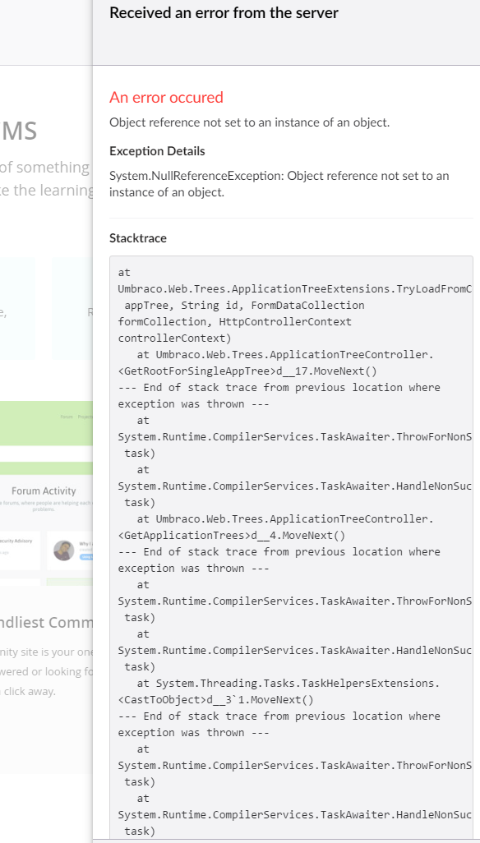Click the System.NullReferenceException details text

pyautogui.click(x=279, y=184)
